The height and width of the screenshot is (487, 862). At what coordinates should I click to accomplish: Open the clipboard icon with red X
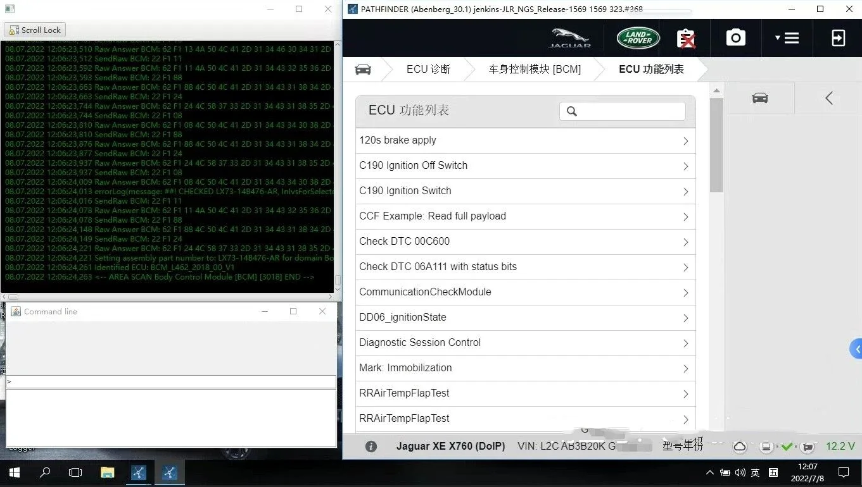click(686, 38)
